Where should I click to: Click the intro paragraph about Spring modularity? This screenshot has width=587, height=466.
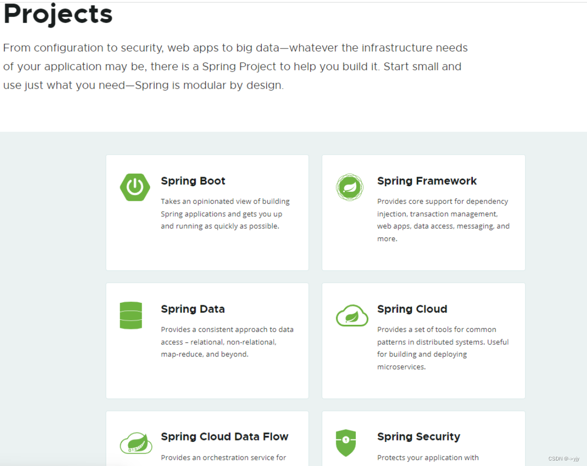coord(235,66)
